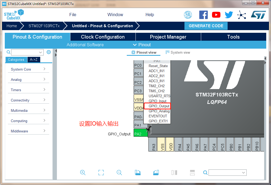Image resolution: width=271 pixels, height=185 pixels.
Task: Switch to Tools tab
Action: pos(233,37)
